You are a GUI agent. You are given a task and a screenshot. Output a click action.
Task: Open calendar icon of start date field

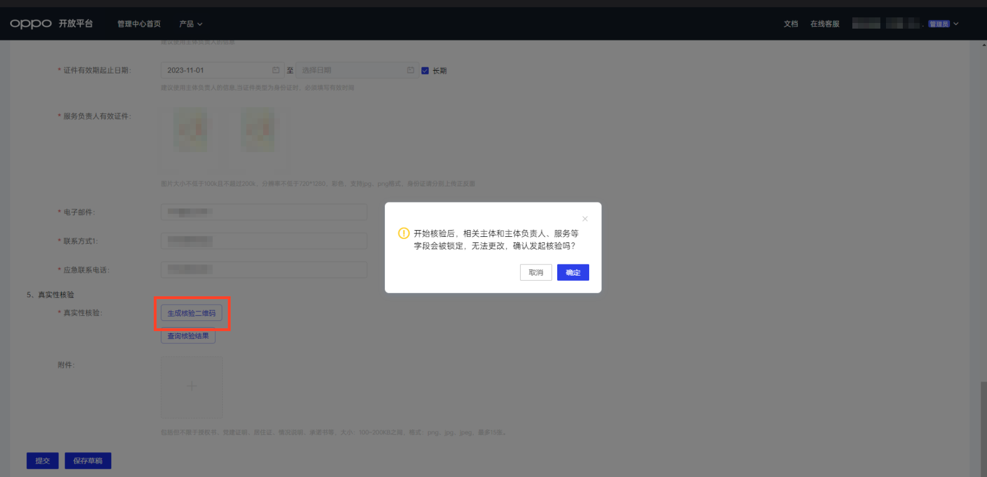276,70
